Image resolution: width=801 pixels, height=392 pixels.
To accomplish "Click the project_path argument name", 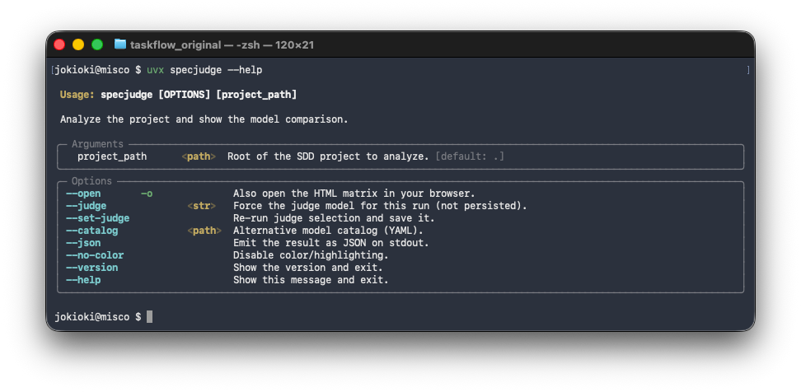I will point(112,156).
